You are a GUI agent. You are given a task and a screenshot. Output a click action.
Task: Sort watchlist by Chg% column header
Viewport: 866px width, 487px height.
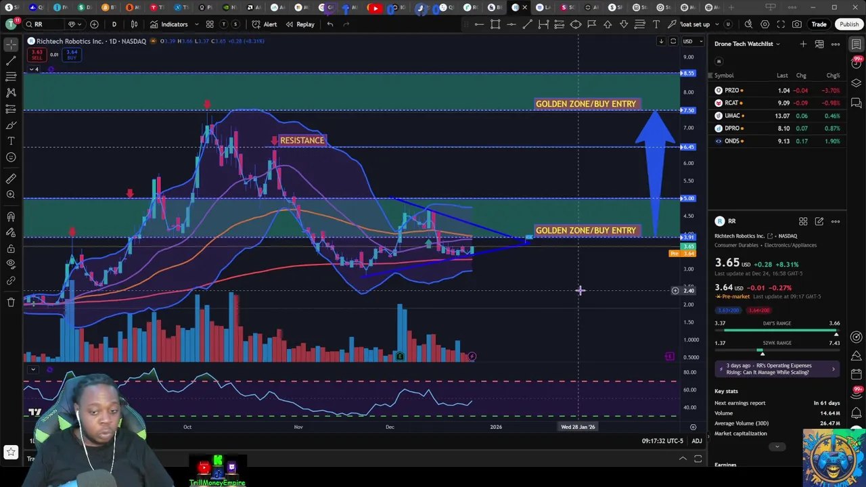(833, 76)
